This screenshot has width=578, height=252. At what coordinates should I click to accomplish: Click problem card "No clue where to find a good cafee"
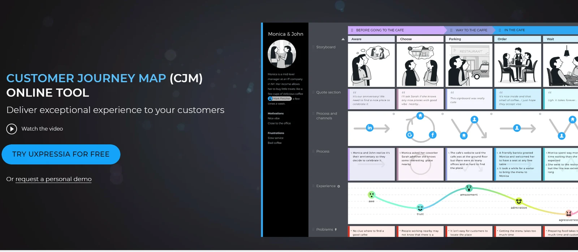[371, 231]
